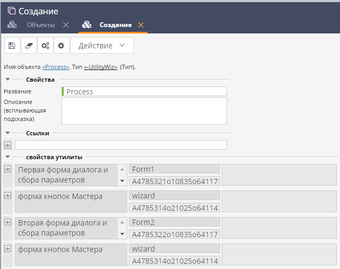Collapse the свойства утилиты section
Image resolution: width=340 pixels, height=269 pixels.
(x=8, y=157)
